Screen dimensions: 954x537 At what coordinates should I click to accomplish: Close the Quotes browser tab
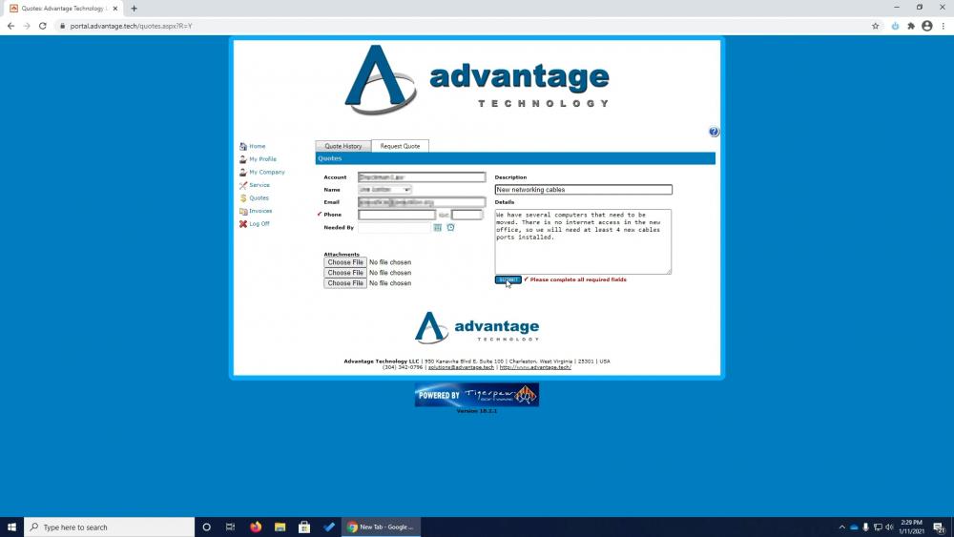click(115, 9)
